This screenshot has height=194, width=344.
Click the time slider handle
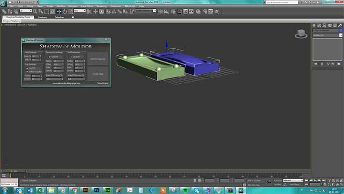click(x=14, y=171)
